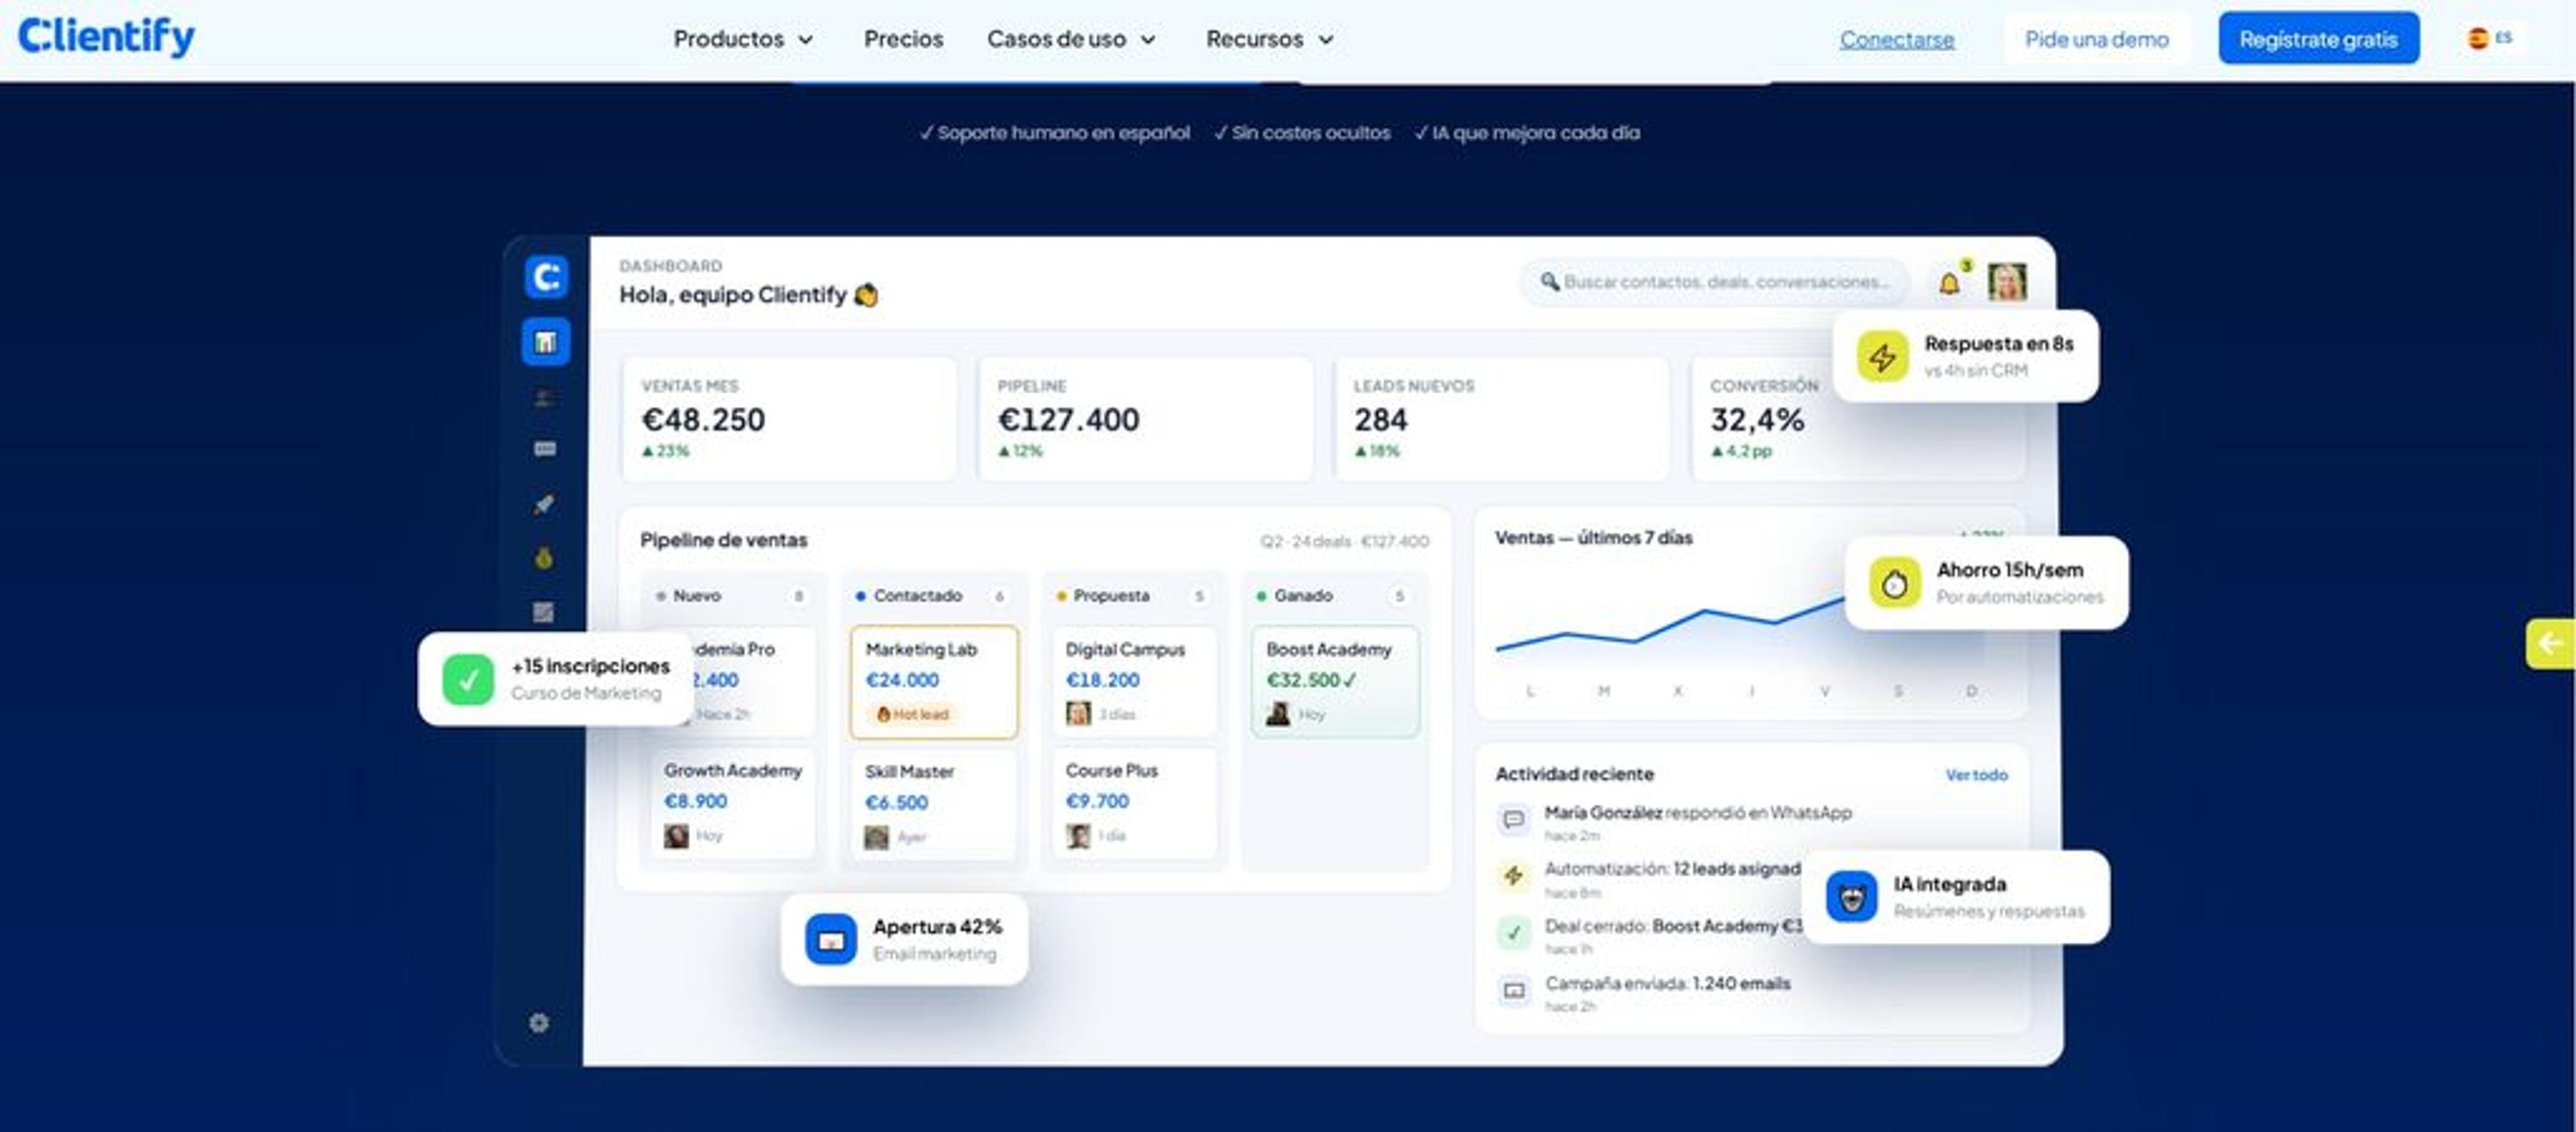
Task: Click the timer icon on Ahorro 15h/sem card
Action: pyautogui.click(x=1894, y=583)
